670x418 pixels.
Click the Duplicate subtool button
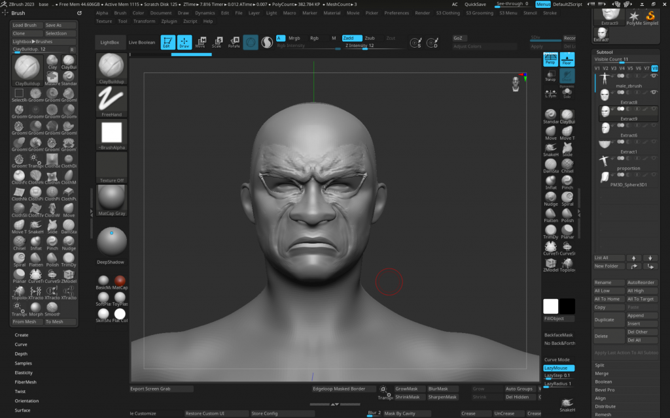(x=604, y=319)
